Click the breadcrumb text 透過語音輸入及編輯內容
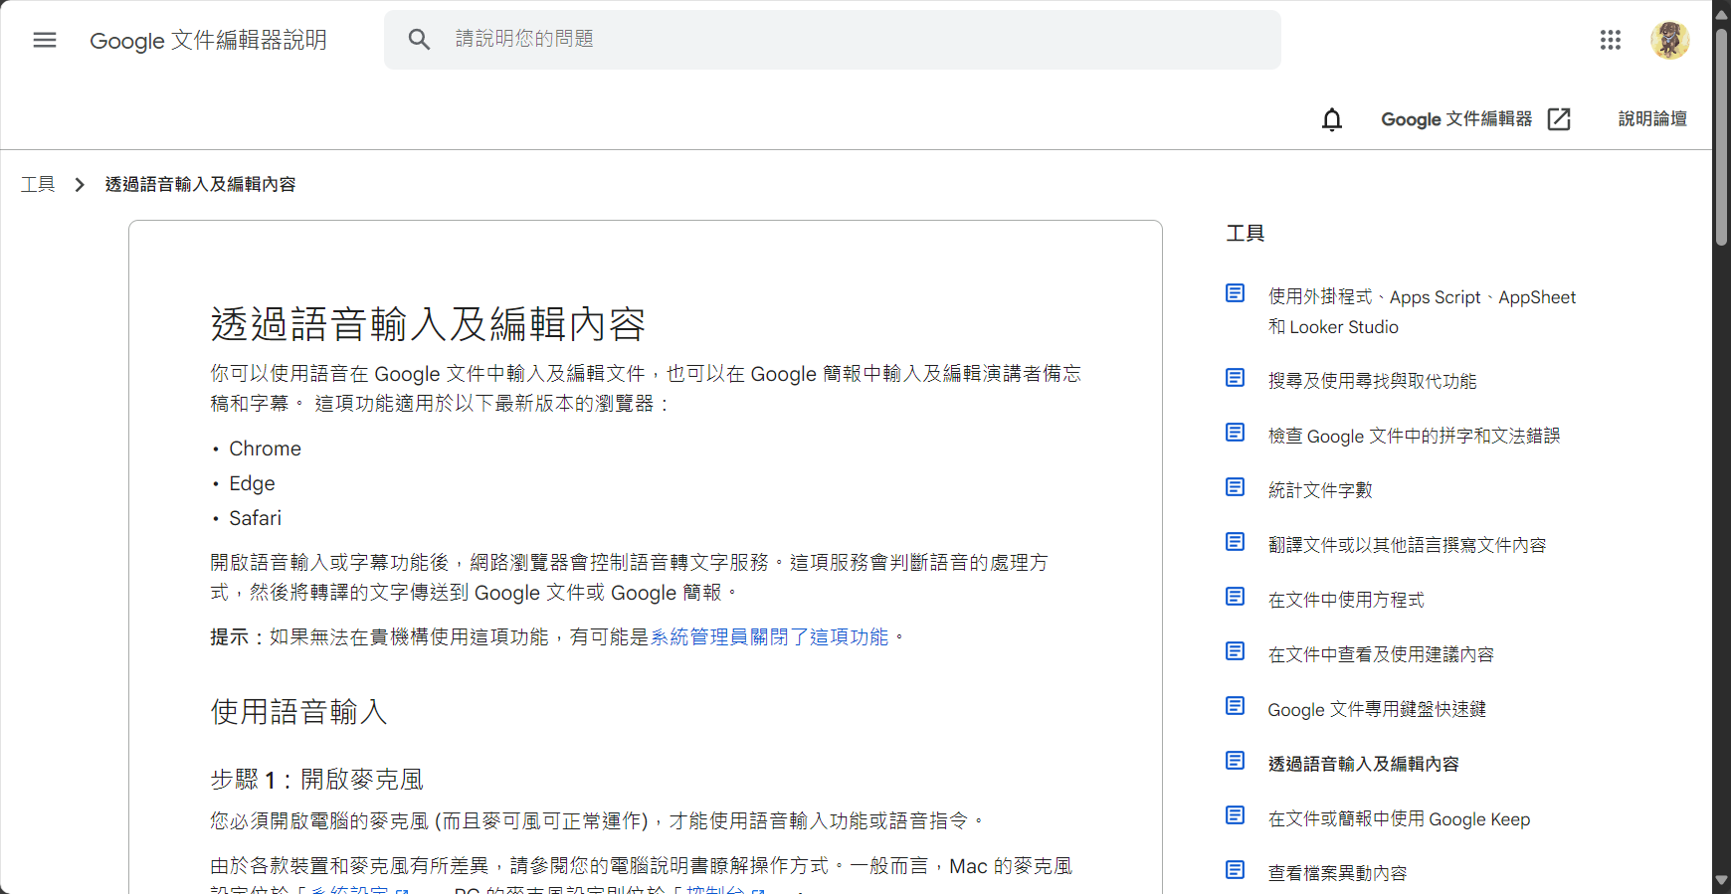Viewport: 1731px width, 894px height. 200,185
